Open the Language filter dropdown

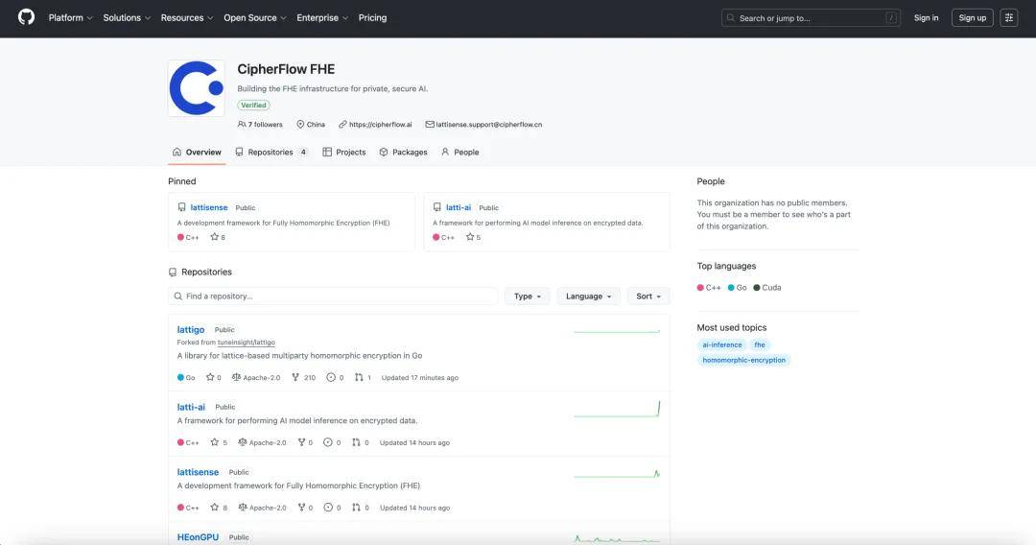[588, 296]
